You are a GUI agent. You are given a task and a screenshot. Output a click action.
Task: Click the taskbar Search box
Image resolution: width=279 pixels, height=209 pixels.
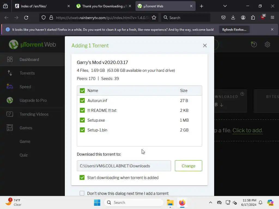pos(134,202)
